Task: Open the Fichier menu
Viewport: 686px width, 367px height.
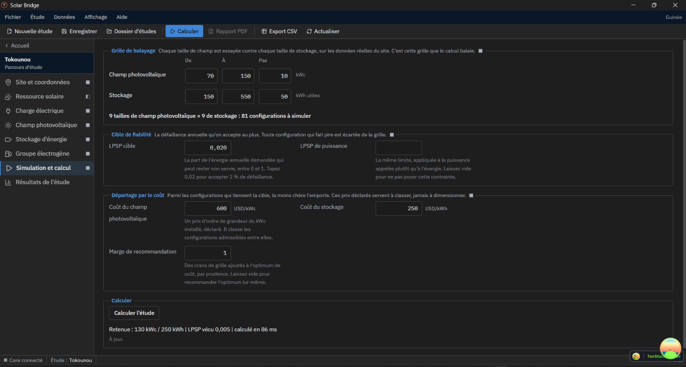Action: [x=13, y=17]
